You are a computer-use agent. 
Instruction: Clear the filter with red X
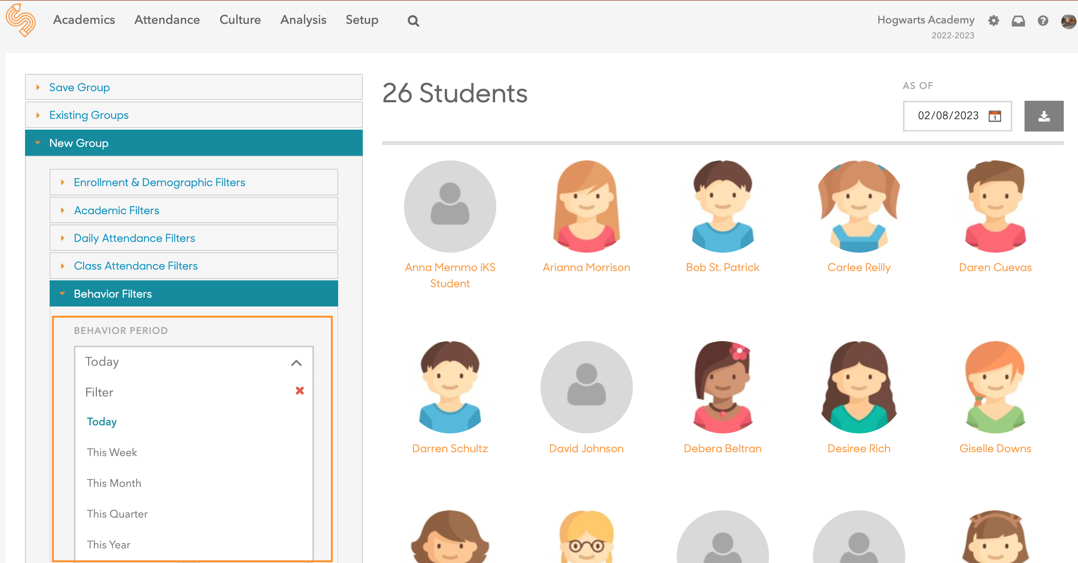coord(300,391)
